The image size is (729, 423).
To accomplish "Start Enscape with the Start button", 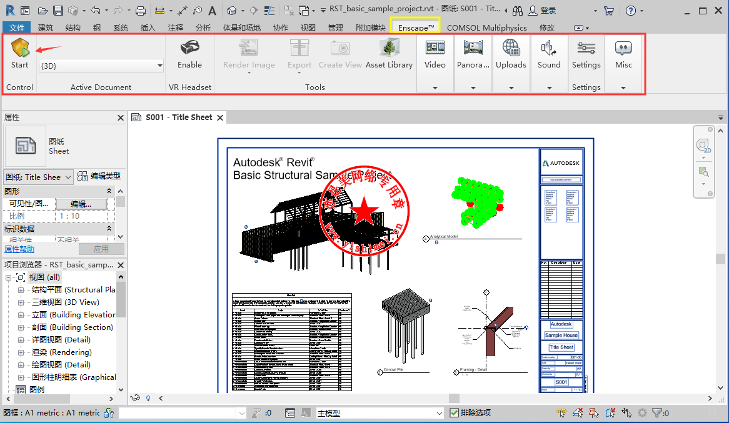I will coord(20,54).
